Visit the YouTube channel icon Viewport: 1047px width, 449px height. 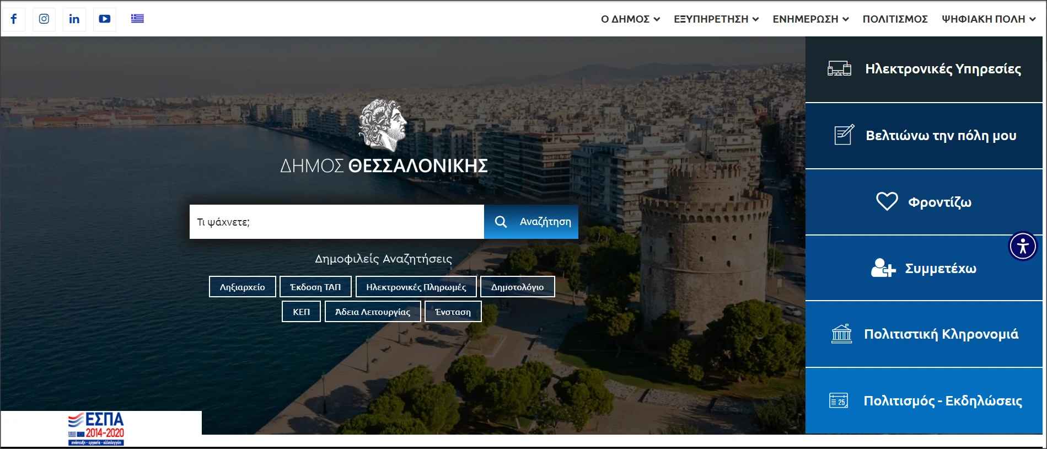tap(104, 19)
